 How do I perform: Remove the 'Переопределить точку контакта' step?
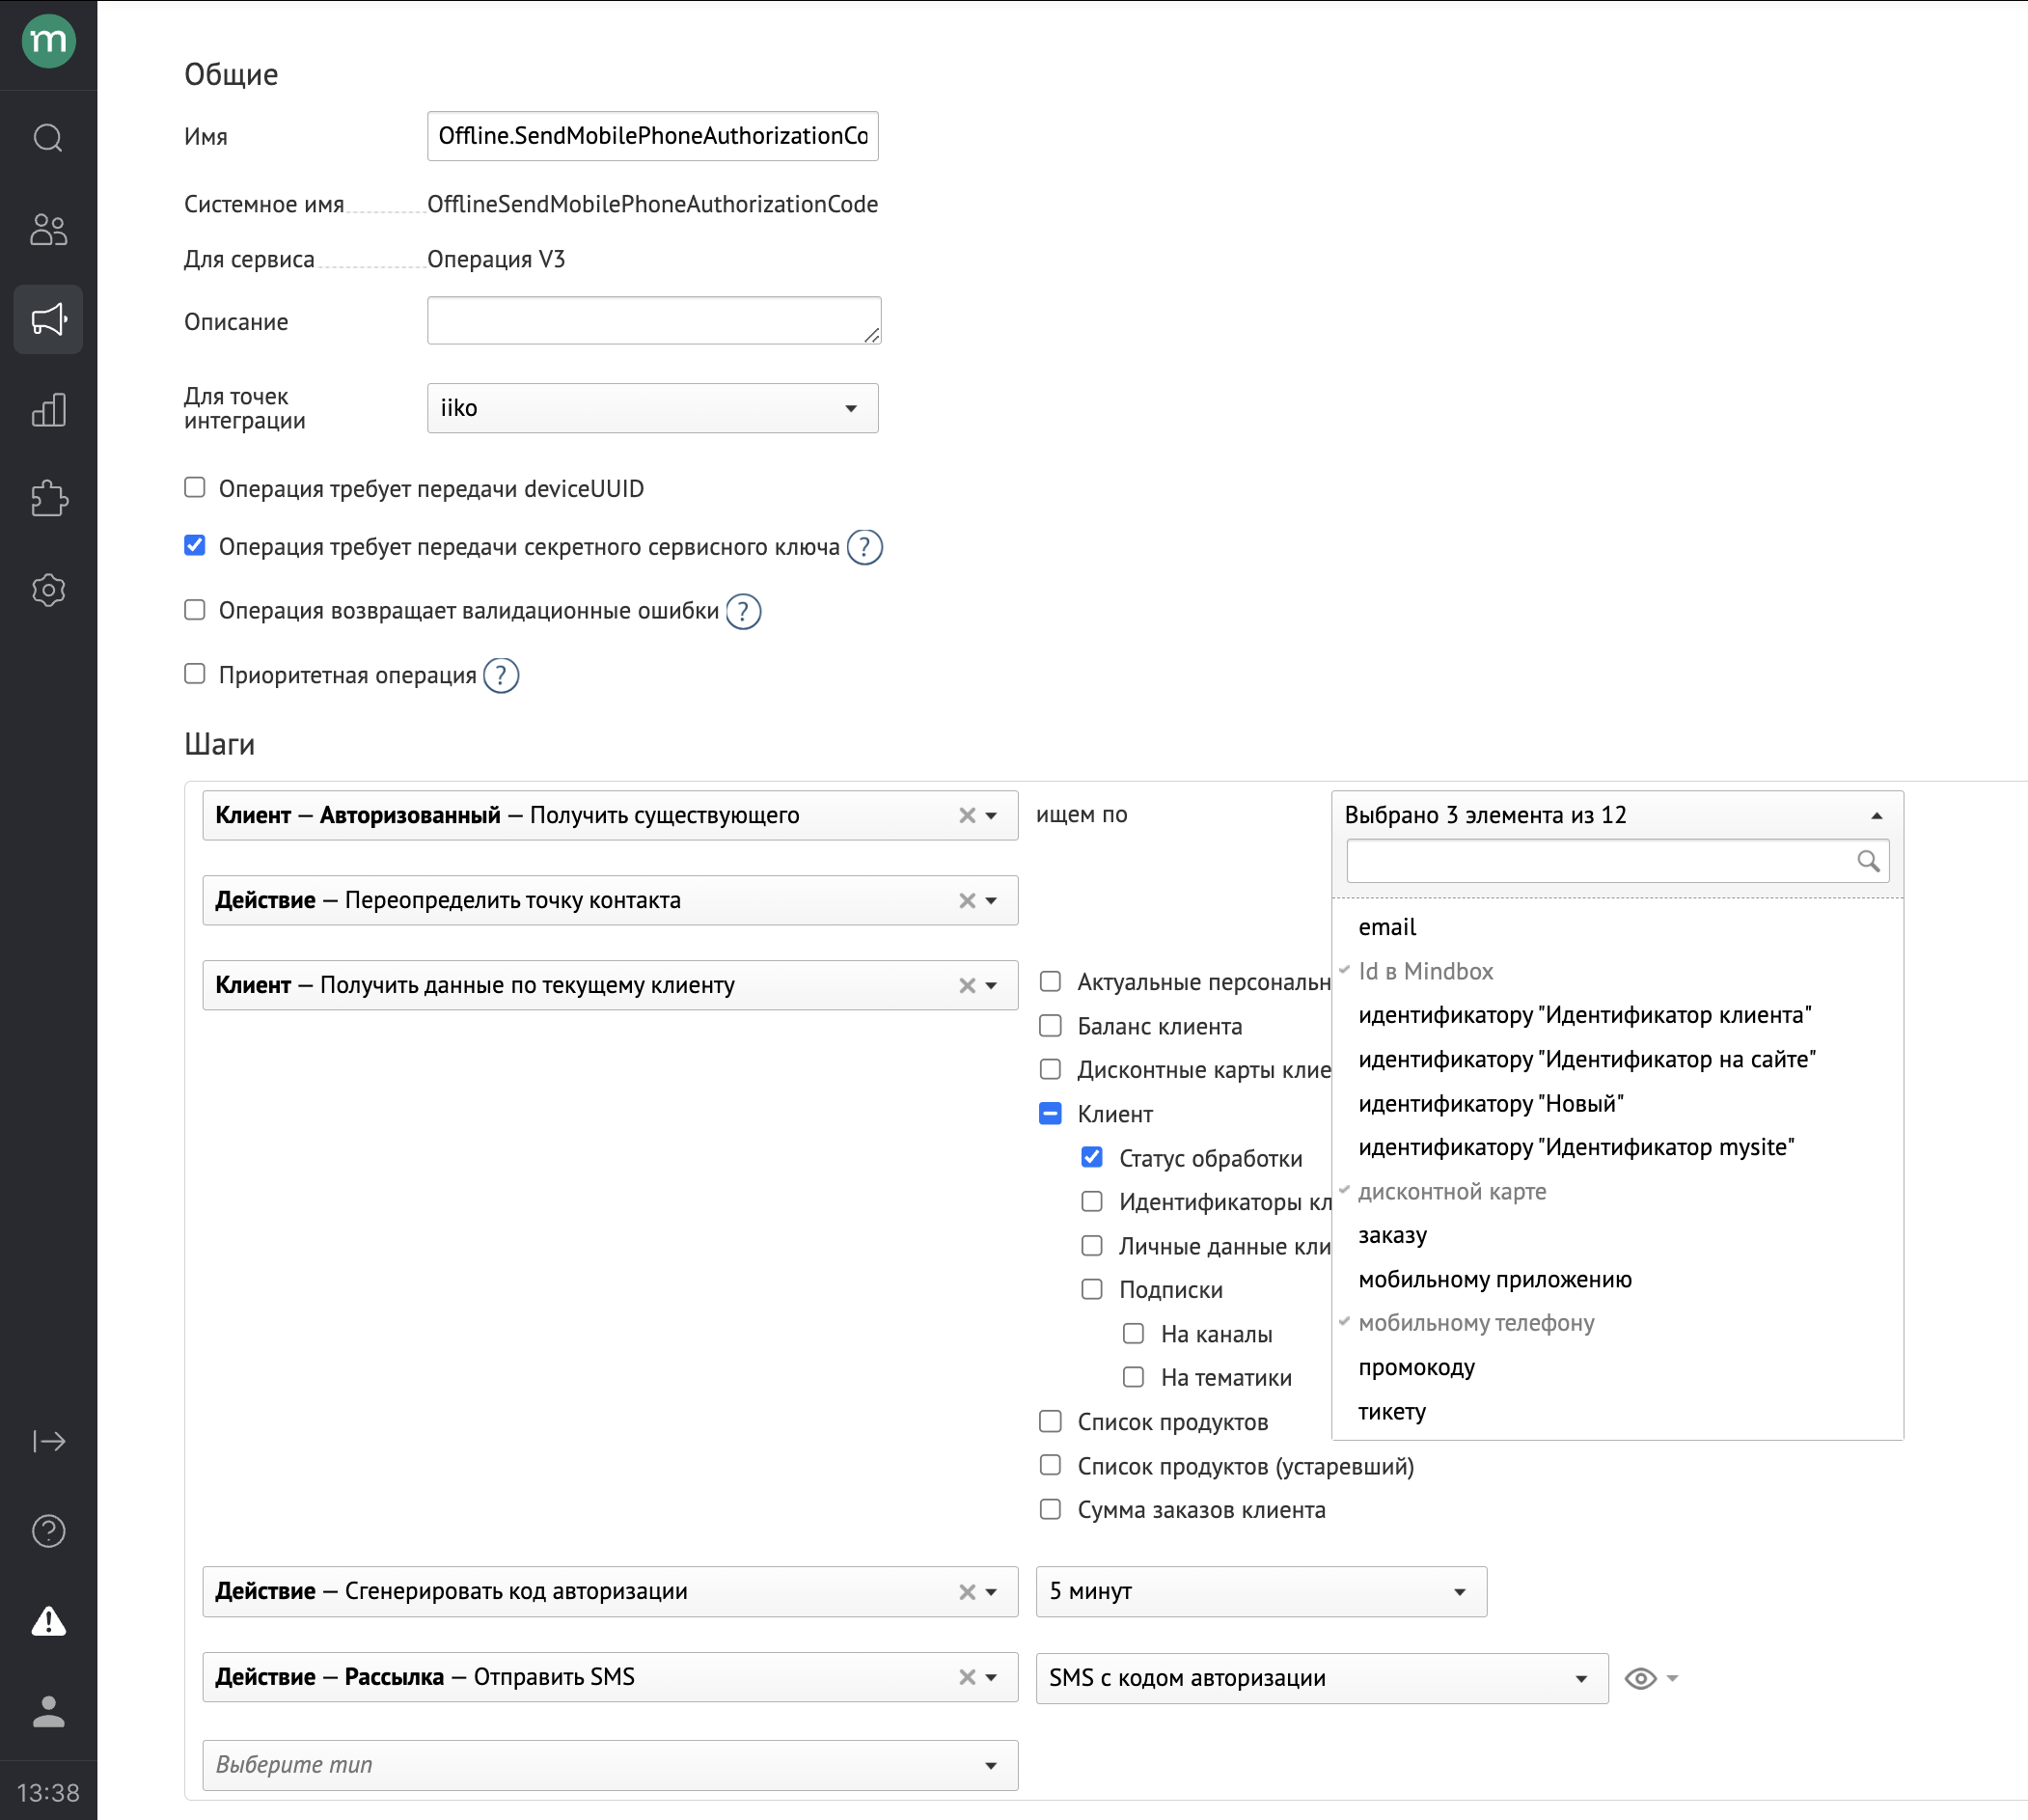967,900
